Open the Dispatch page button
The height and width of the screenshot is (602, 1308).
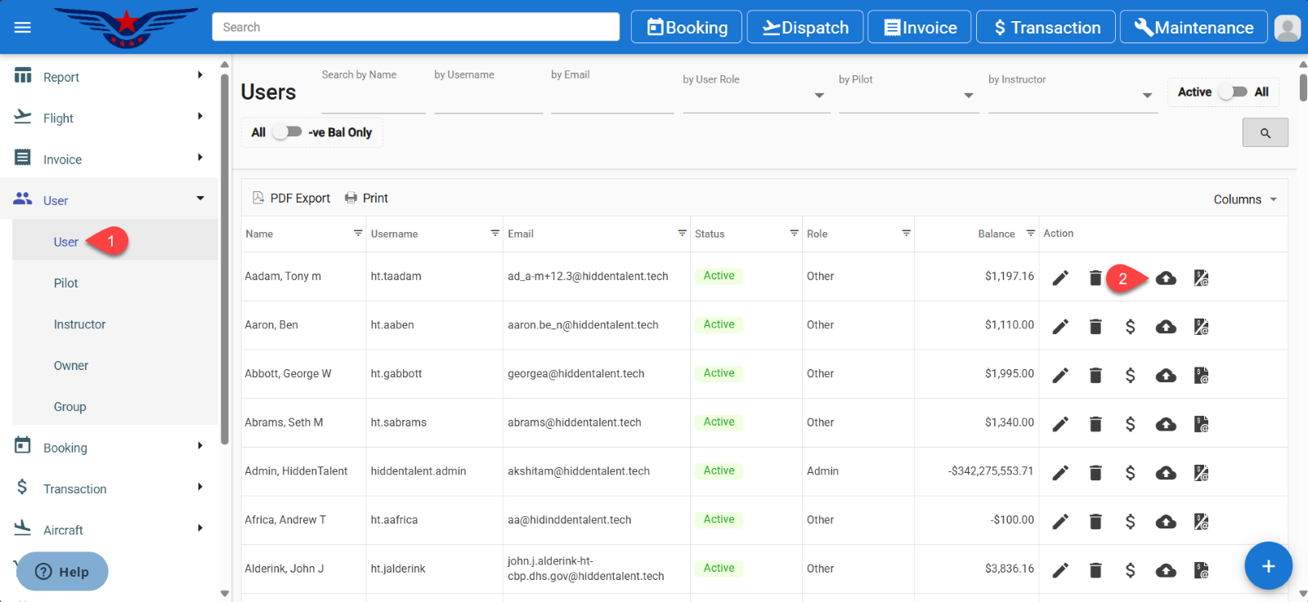point(804,28)
